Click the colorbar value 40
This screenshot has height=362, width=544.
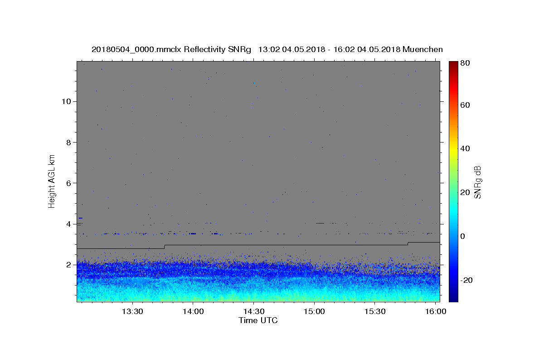point(466,148)
